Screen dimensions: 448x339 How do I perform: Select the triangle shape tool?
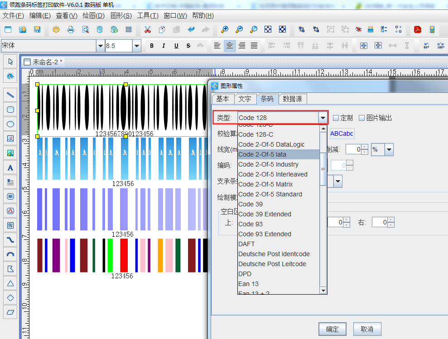point(10,284)
